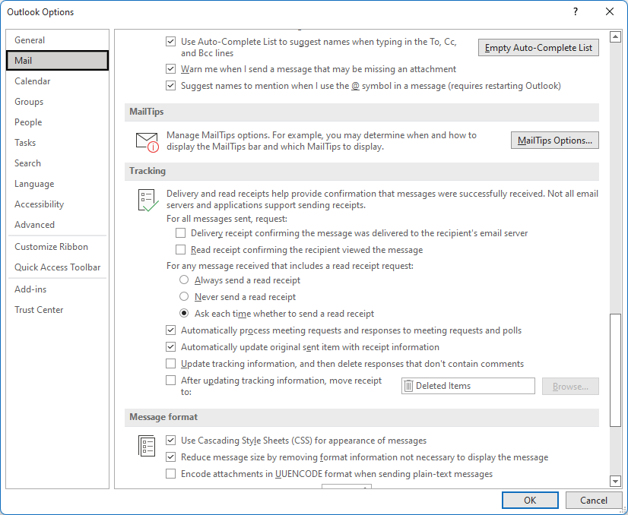The image size is (628, 515).
Task: Confirm with the OK button
Action: tap(530, 501)
